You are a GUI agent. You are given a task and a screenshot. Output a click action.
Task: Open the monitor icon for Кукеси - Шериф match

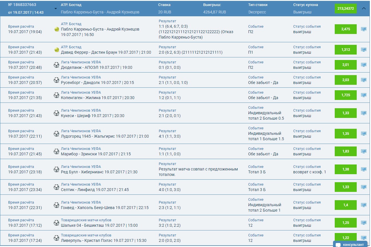(x=363, y=113)
